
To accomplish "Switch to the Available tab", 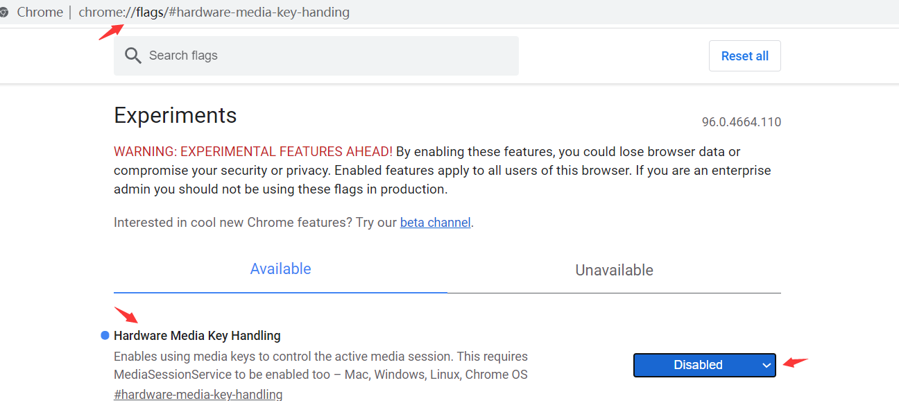I will coord(280,269).
